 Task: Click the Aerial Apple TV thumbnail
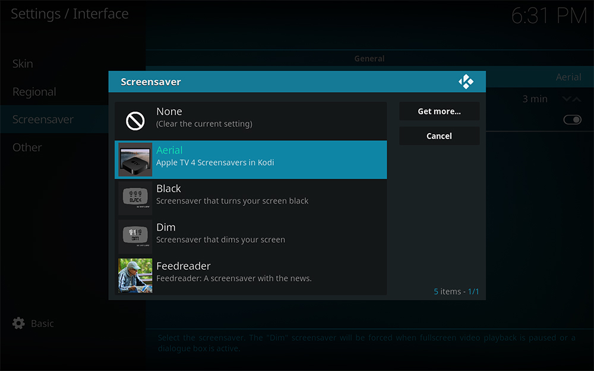tap(135, 159)
